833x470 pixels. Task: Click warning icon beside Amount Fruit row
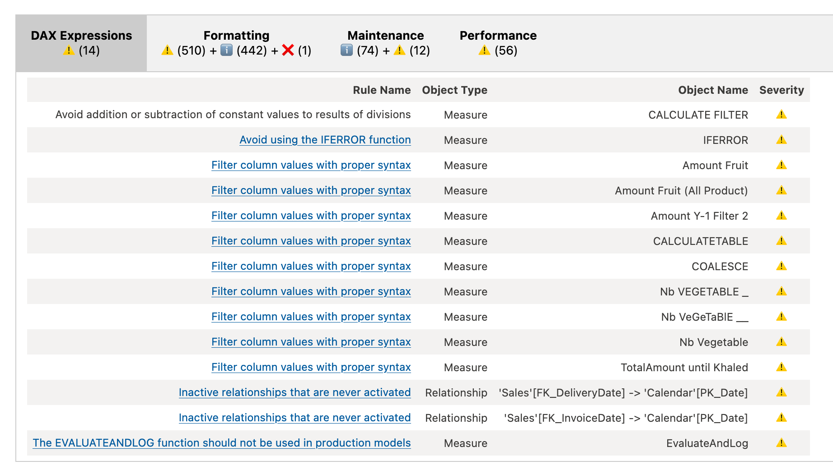(782, 165)
